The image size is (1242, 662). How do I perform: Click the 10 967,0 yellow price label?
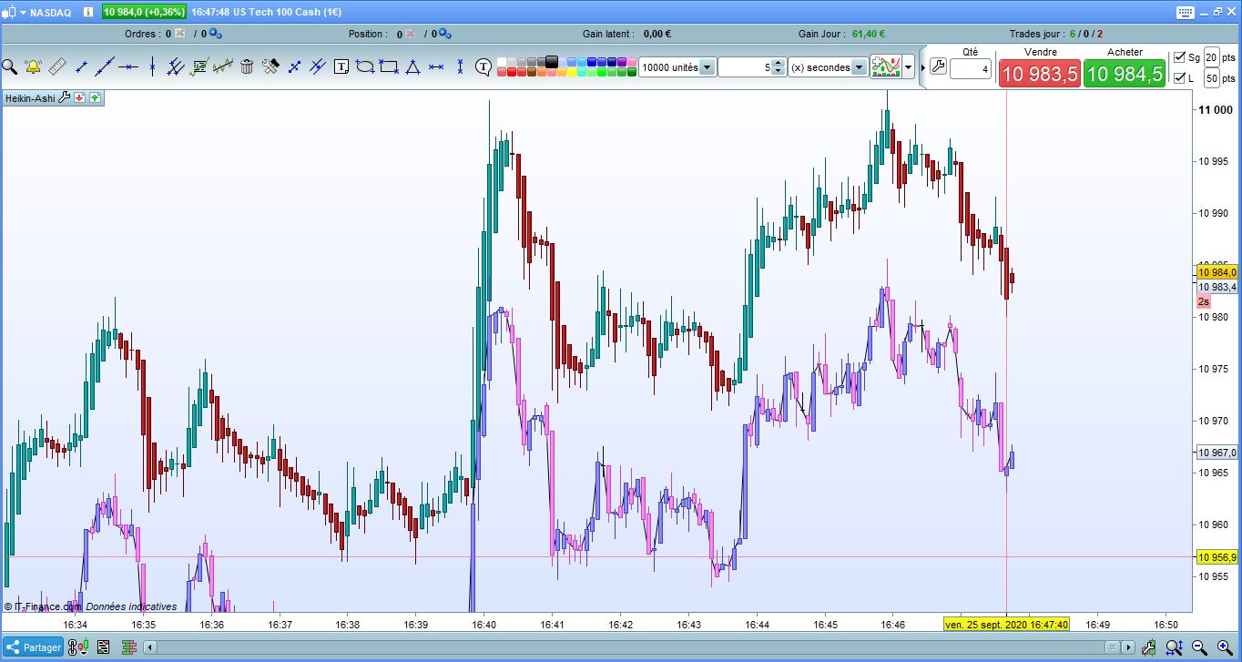[x=1217, y=453]
